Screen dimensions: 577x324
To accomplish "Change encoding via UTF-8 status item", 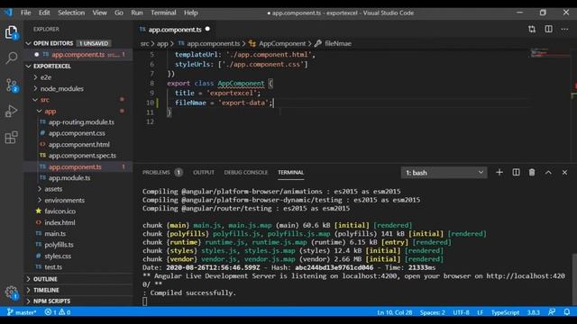I will [x=461, y=312].
